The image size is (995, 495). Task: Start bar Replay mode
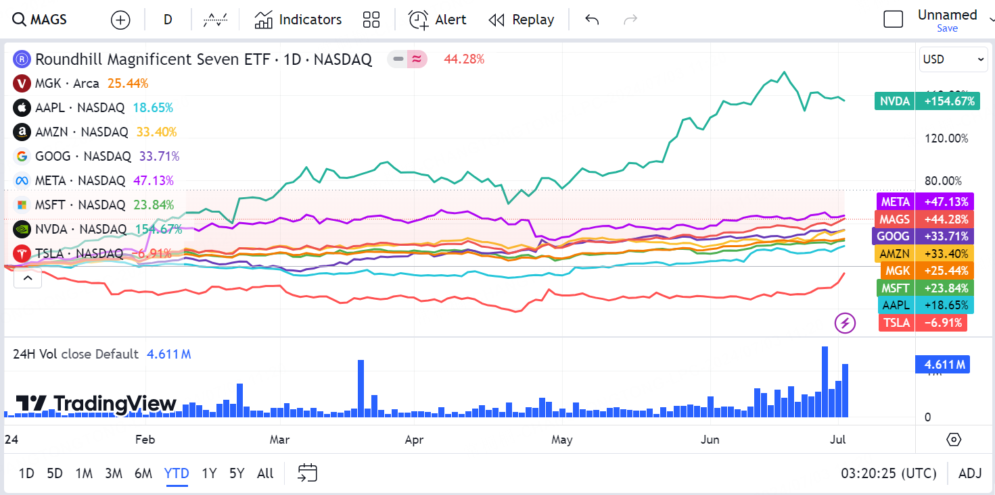[522, 20]
